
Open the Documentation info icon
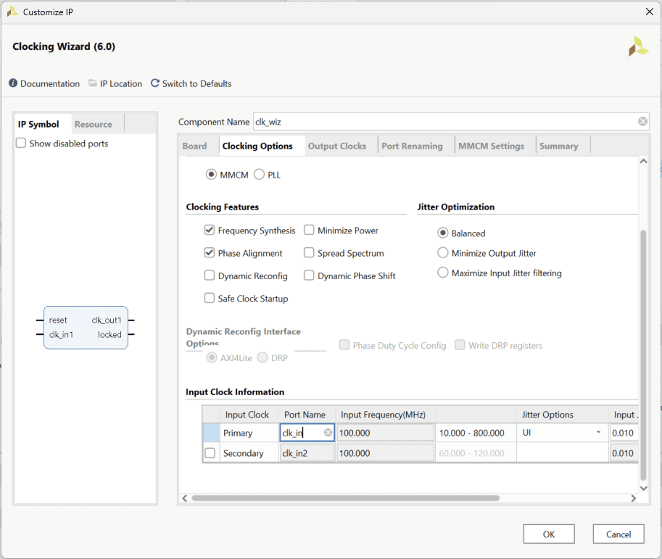tap(13, 83)
